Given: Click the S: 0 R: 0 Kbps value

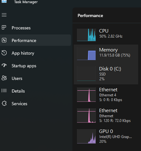Looking at the screenshot, I should (x=111, y=100).
